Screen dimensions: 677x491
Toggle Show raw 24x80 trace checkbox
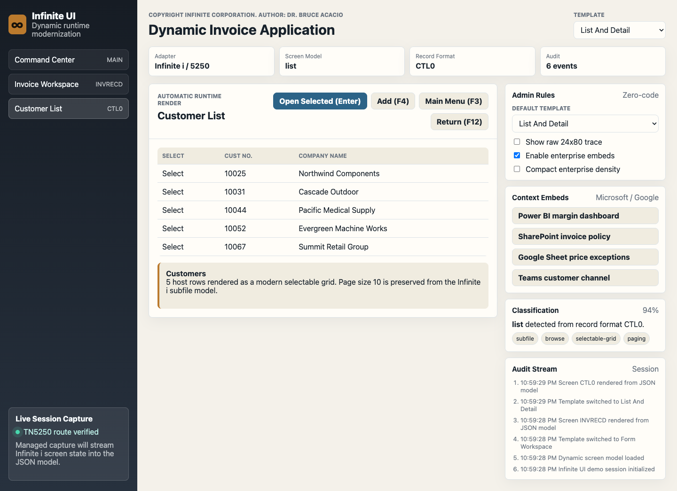pos(517,142)
